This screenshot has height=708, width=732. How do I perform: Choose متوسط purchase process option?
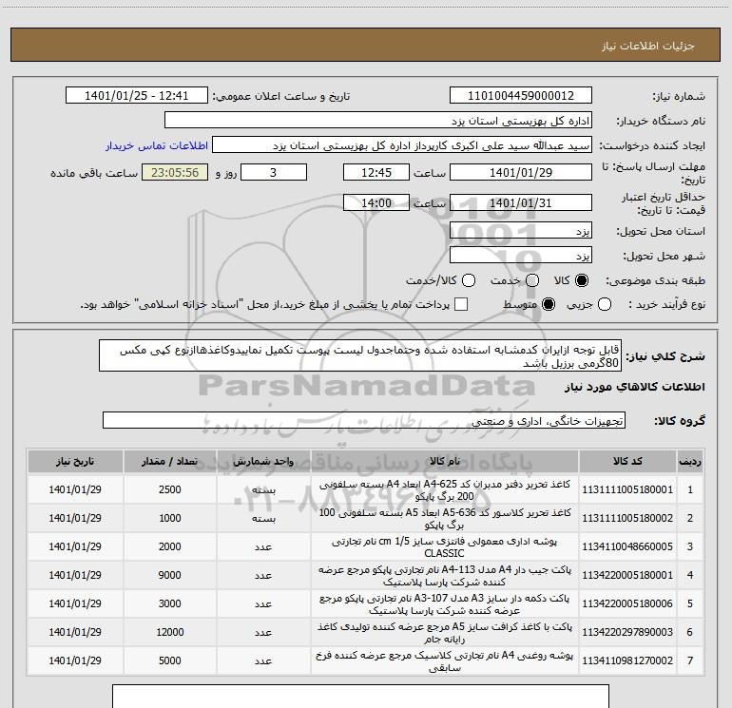pyautogui.click(x=549, y=304)
